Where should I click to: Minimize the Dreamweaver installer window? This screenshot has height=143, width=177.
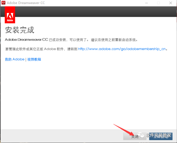pos(145,3)
